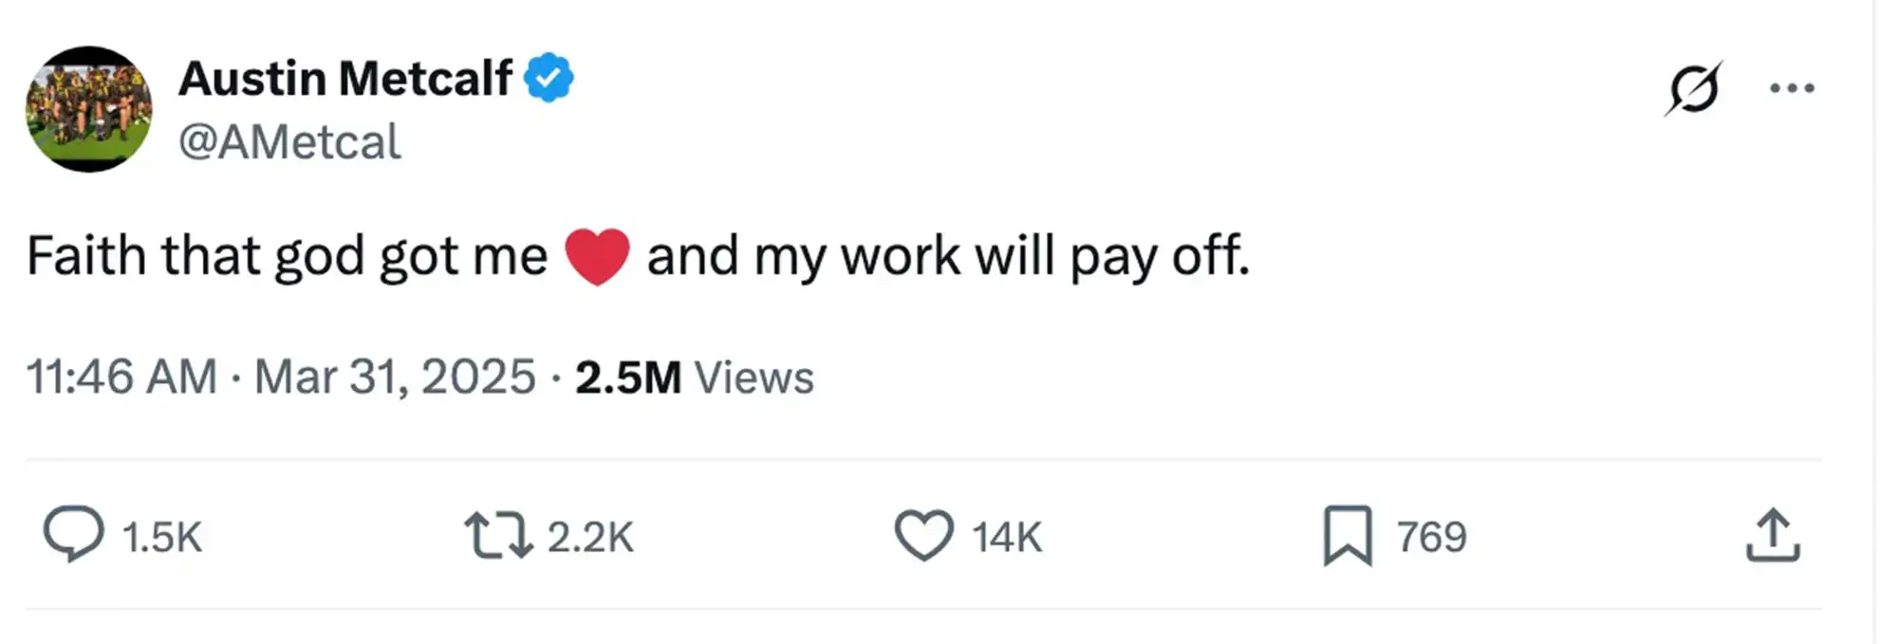Select the tweet text body
The height and width of the screenshot is (644, 1898).
coord(636,254)
